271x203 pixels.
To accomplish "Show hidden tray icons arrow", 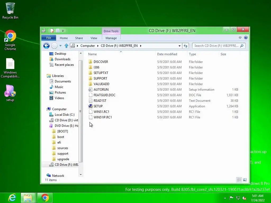I will pyautogui.click(x=225, y=198).
